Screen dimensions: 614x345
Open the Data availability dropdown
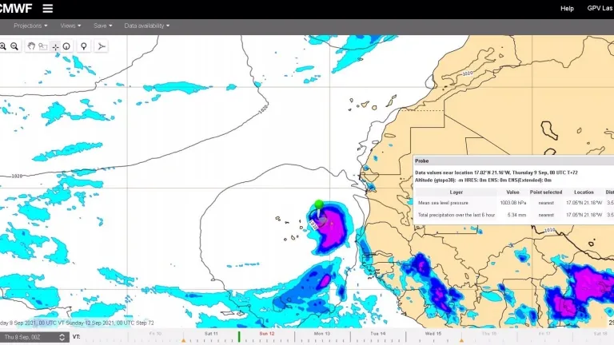[146, 26]
